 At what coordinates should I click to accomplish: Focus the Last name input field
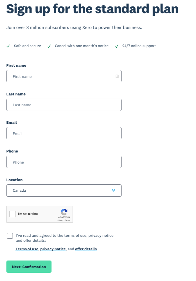64,105
